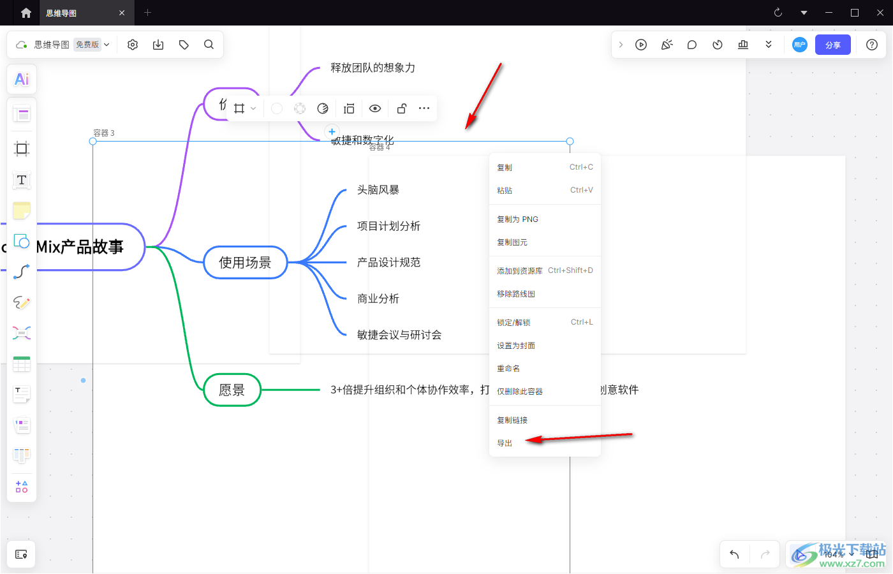This screenshot has width=893, height=574.
Task: Open the 思维导图 file name dropdown
Action: 107,45
